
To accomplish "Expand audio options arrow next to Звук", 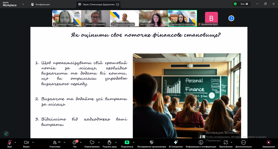I will click(x=15, y=142).
